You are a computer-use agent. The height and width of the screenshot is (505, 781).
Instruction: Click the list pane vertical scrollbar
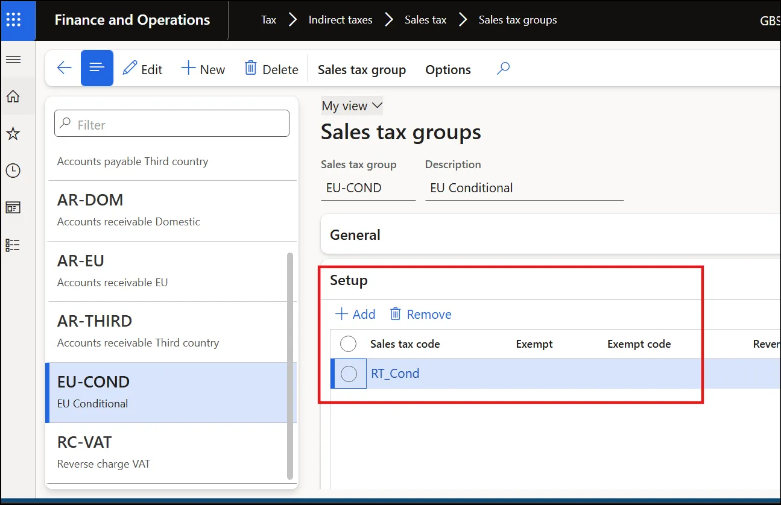click(x=290, y=365)
